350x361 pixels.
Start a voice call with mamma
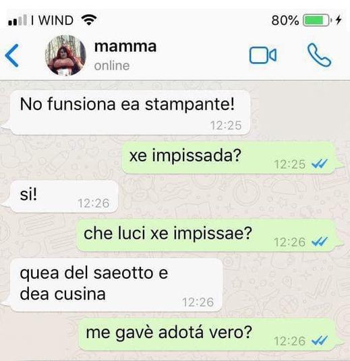coord(319,55)
